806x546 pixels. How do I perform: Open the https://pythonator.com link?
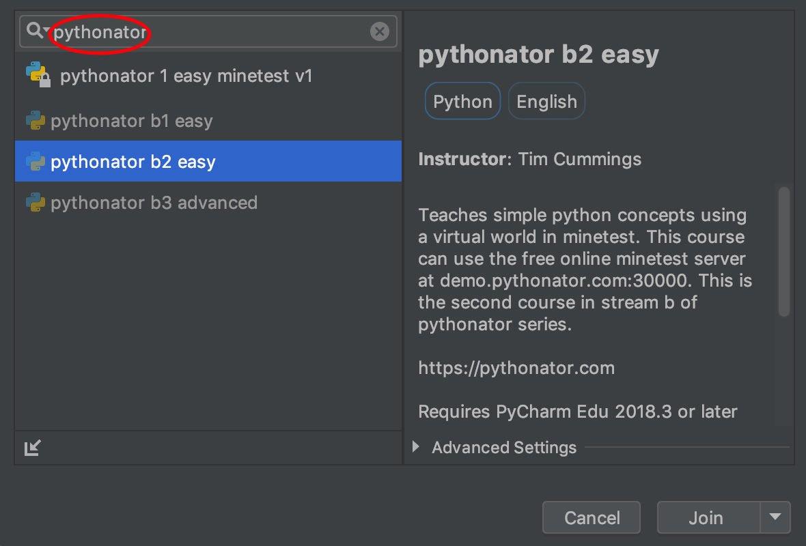(x=516, y=368)
